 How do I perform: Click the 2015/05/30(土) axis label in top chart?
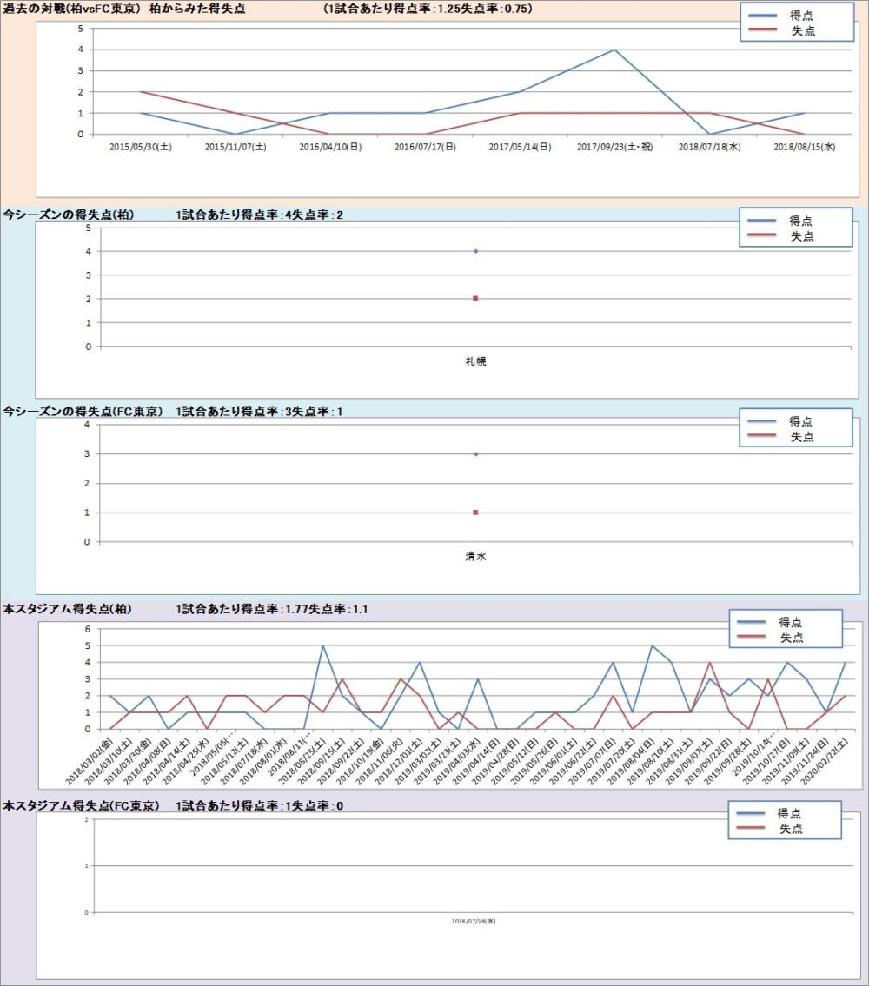tap(141, 148)
